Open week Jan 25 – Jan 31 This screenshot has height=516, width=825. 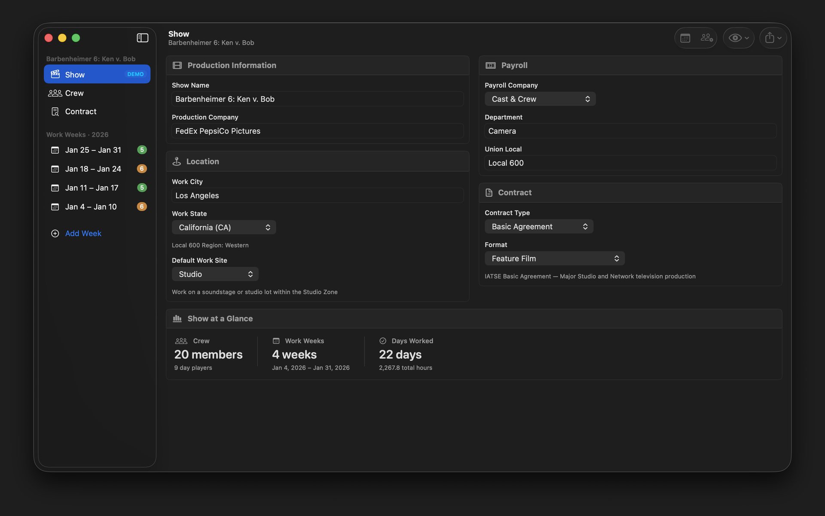pyautogui.click(x=97, y=150)
